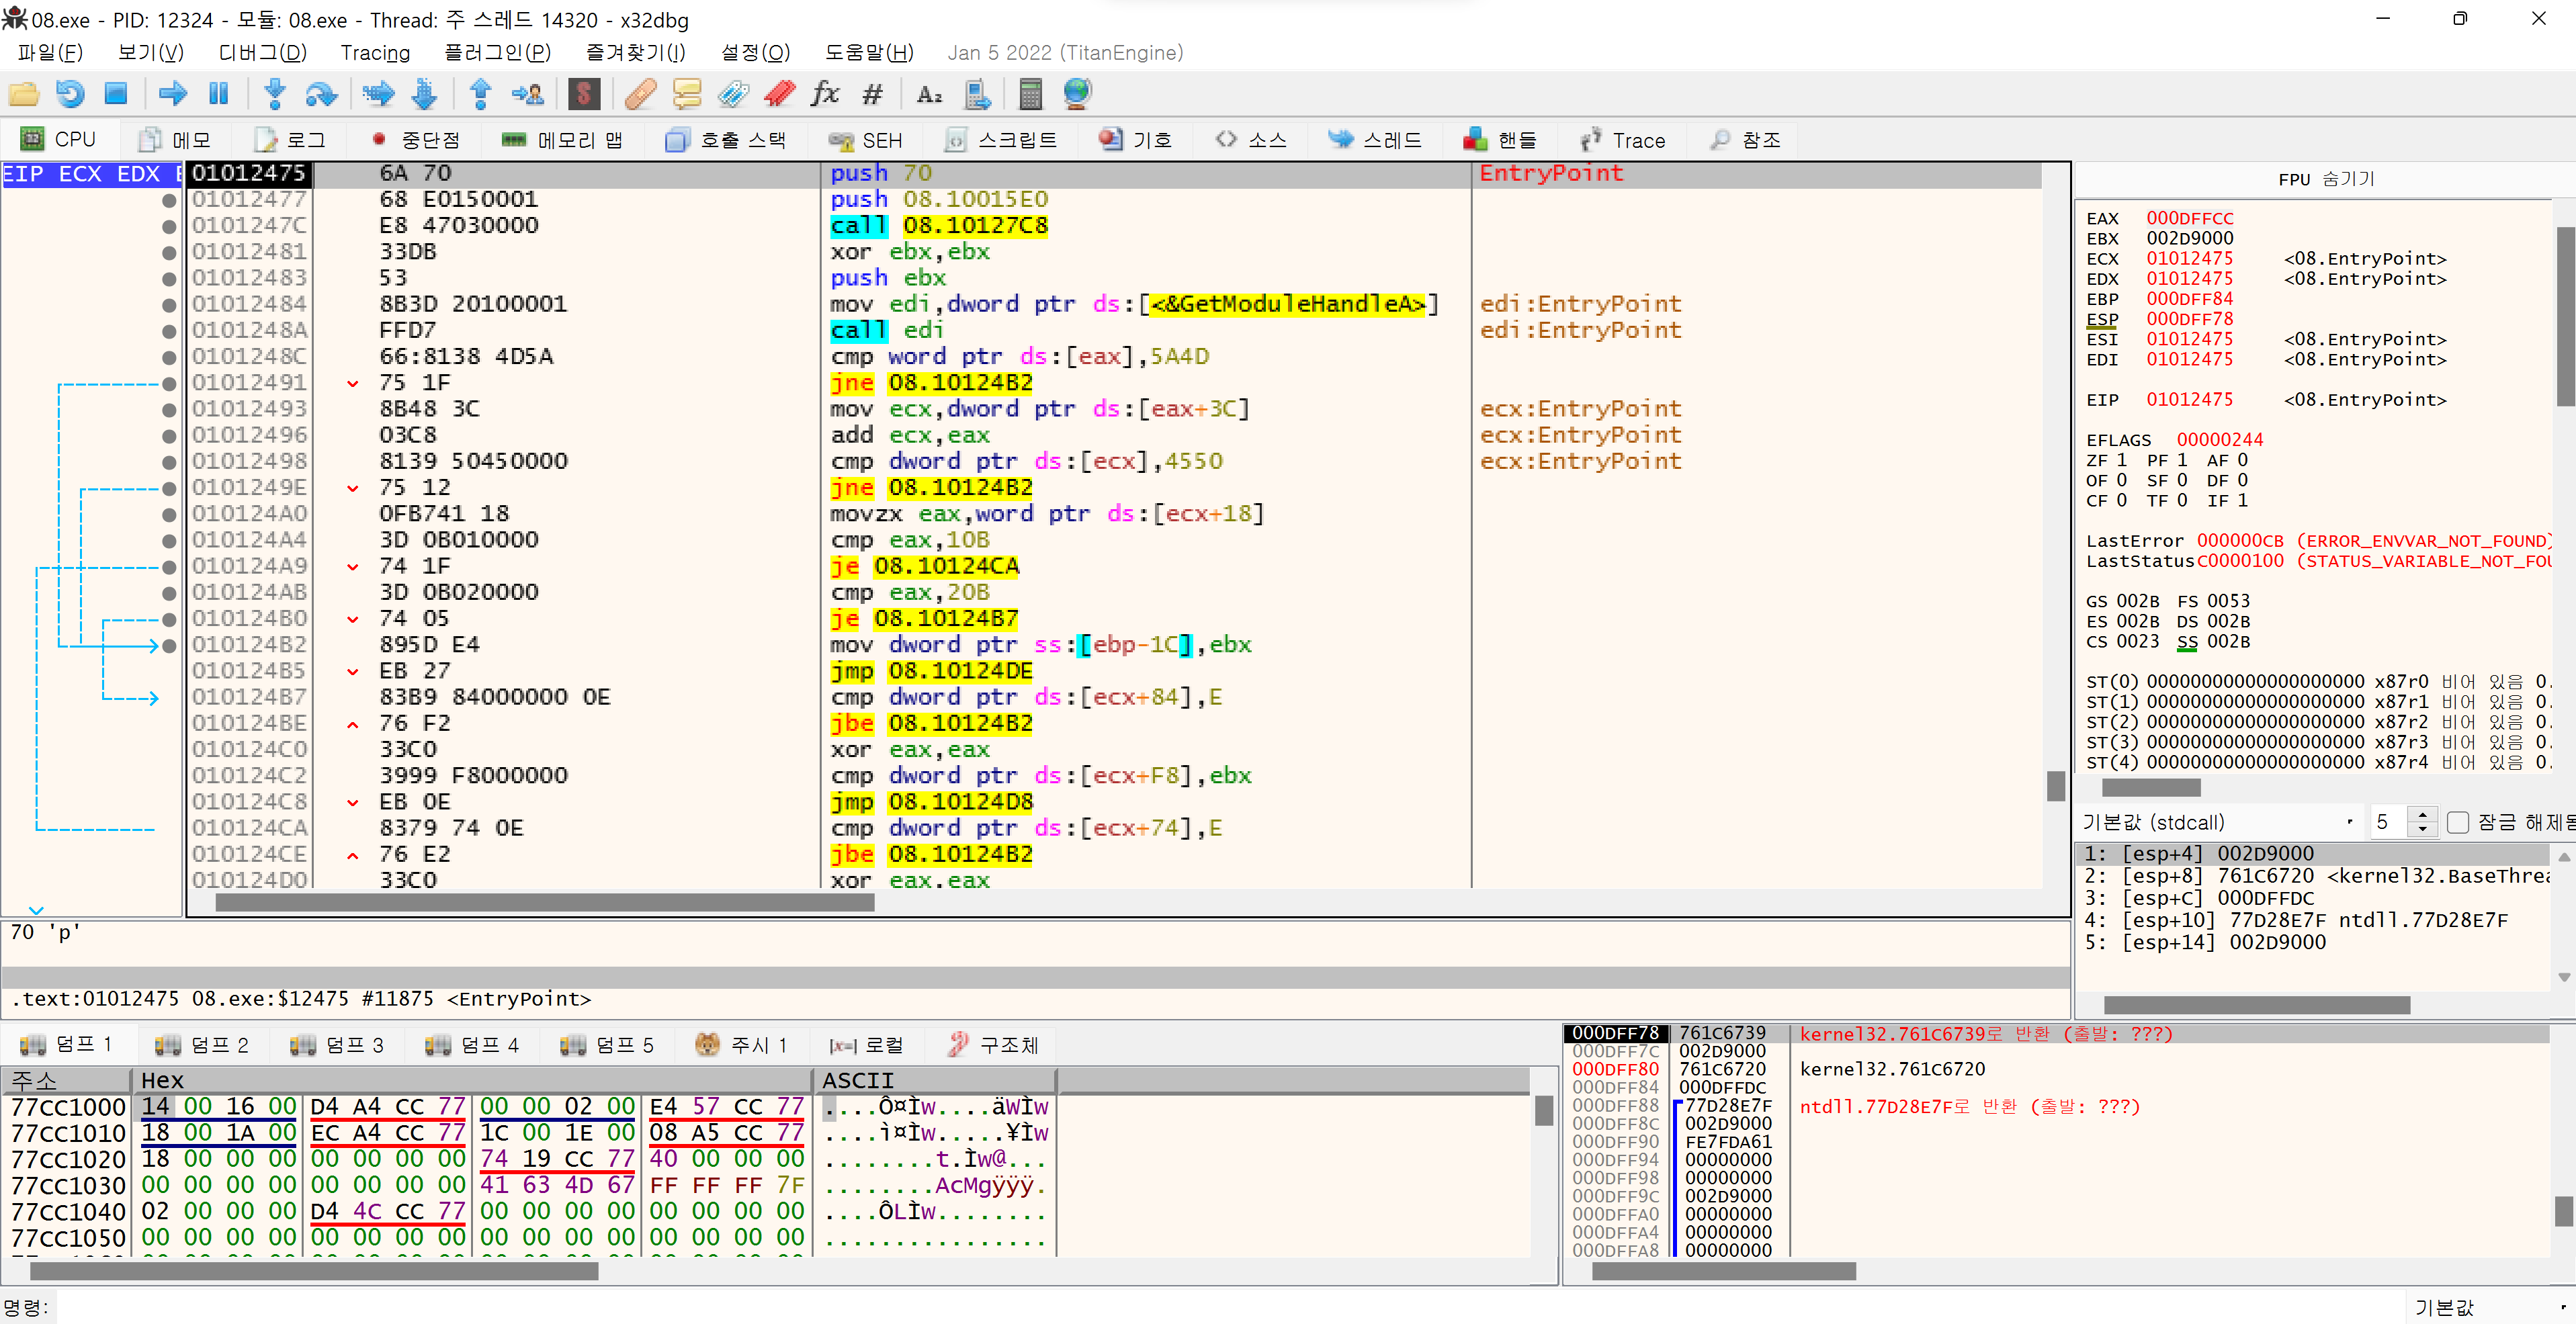Check the 잠금 해제됨 lock checkbox
This screenshot has height=1324, width=2576.
point(2458,822)
